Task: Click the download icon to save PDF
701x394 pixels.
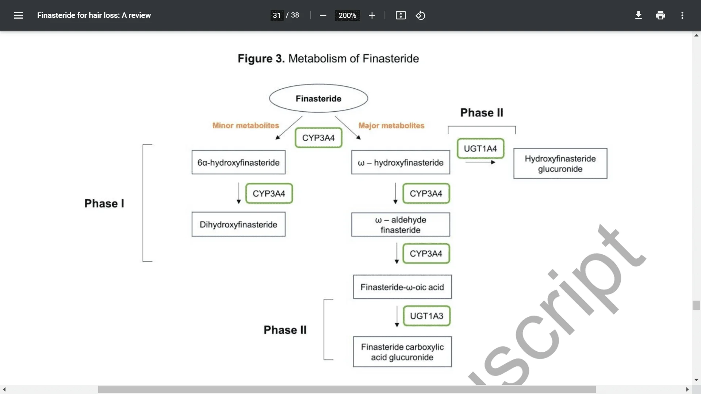Action: coord(639,15)
